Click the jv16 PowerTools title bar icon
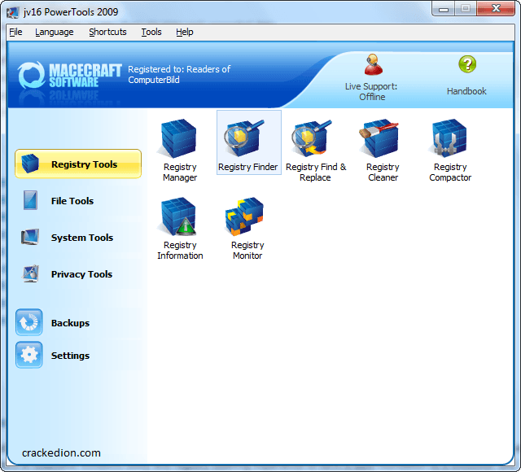This screenshot has width=521, height=472. (13, 12)
